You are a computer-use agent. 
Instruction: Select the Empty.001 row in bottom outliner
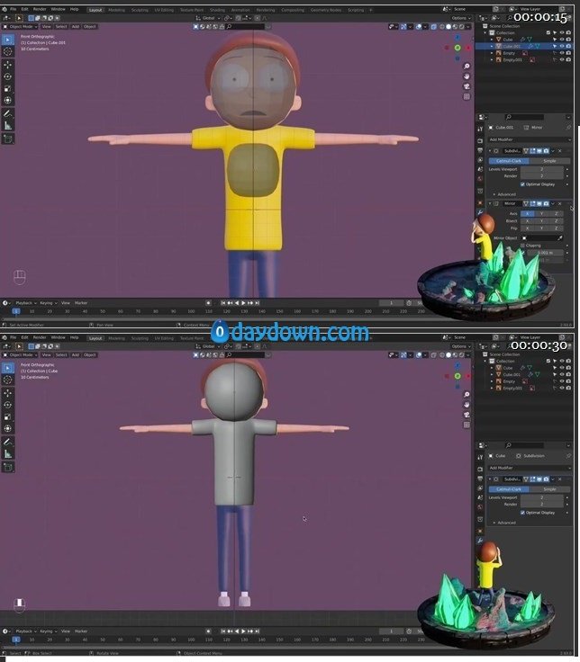click(x=524, y=388)
